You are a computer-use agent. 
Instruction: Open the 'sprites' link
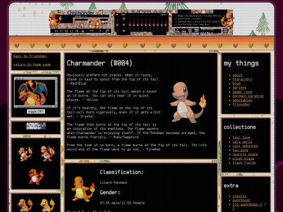coord(240,88)
